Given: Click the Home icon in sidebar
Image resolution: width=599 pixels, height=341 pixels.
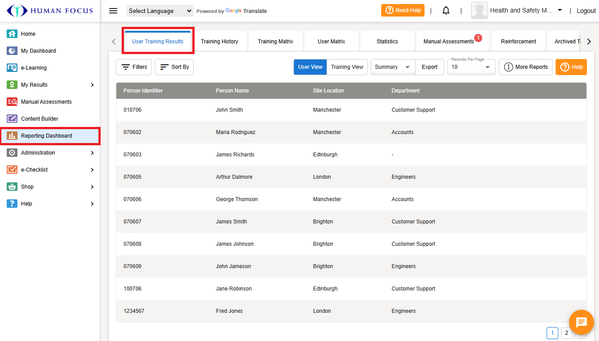Looking at the screenshot, I should [x=12, y=34].
